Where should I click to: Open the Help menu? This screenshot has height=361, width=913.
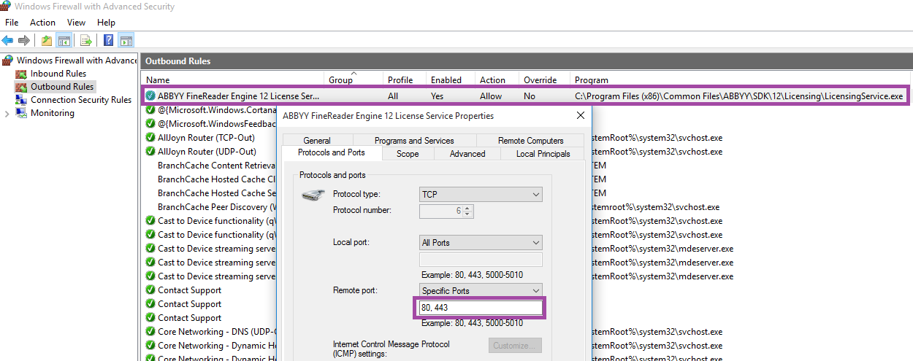(x=106, y=23)
